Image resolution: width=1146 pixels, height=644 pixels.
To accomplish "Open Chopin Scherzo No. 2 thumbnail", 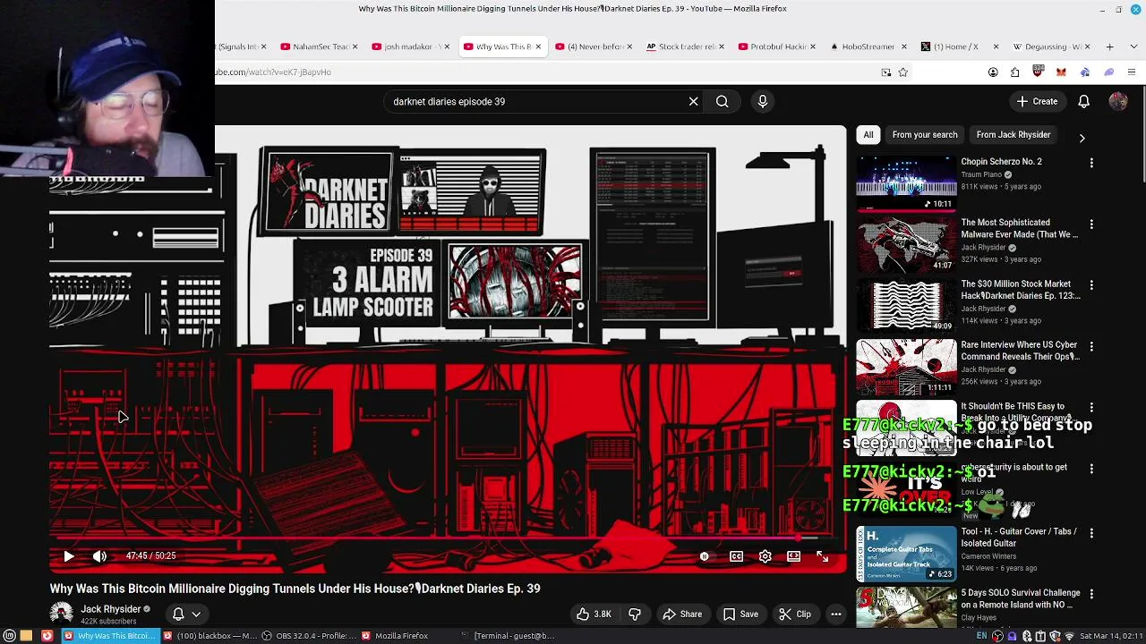I will (906, 183).
